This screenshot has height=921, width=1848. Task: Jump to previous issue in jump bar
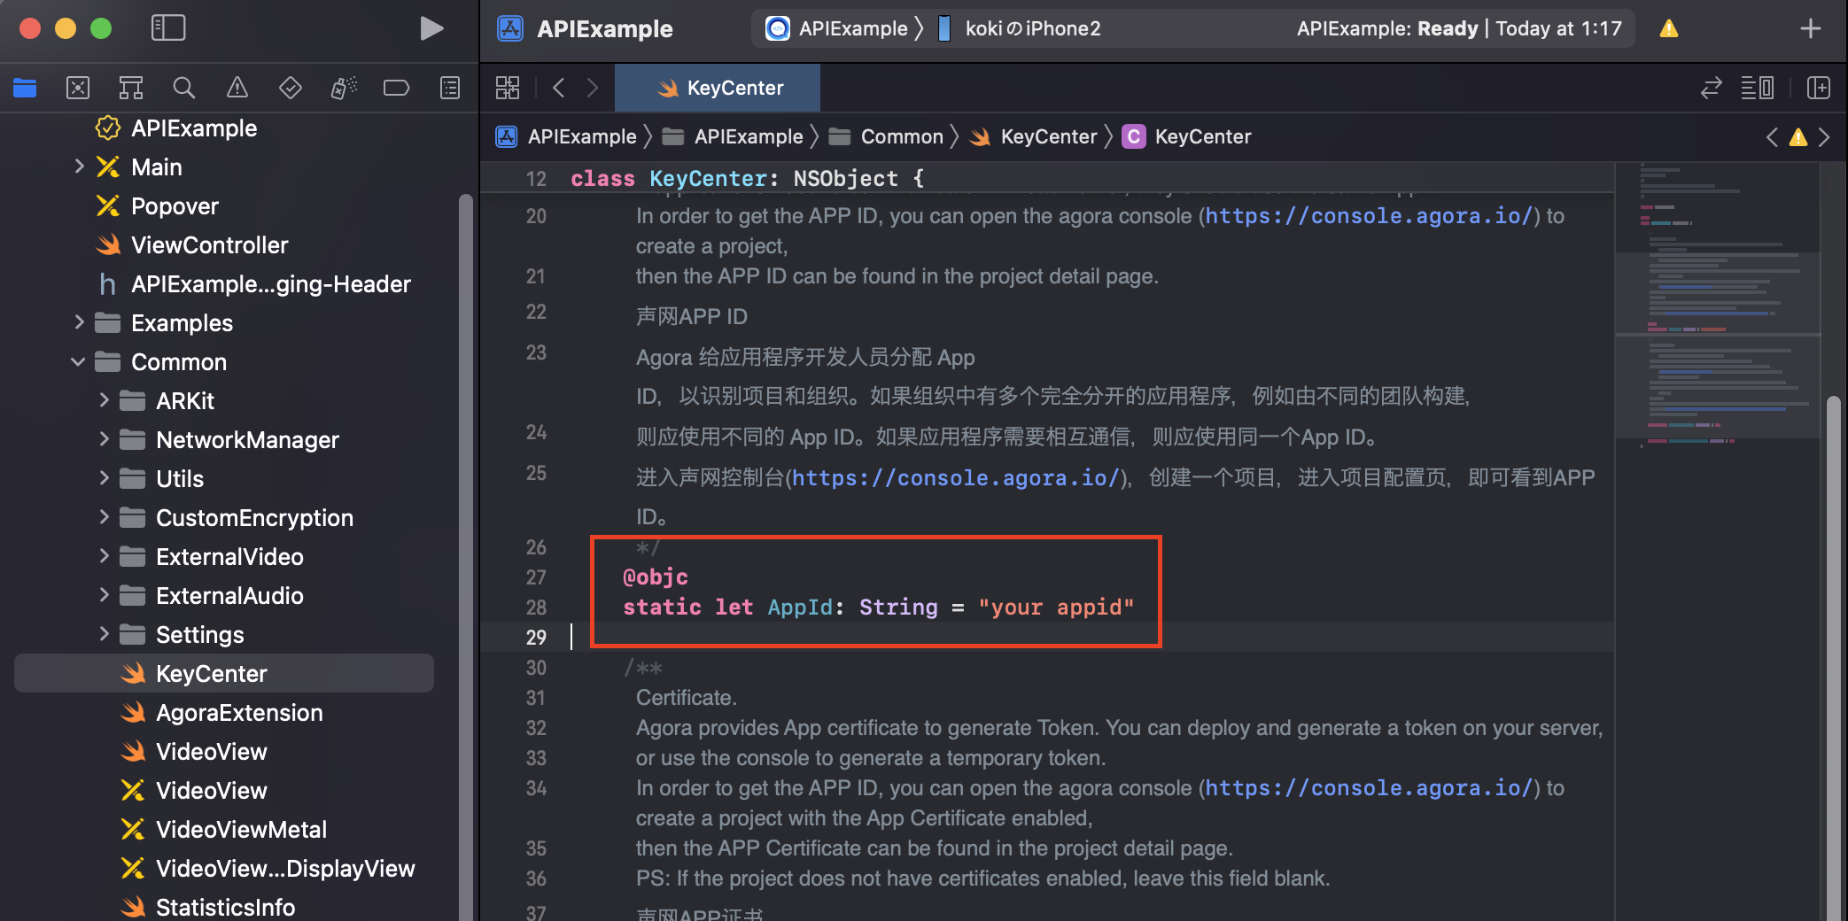tap(1772, 137)
